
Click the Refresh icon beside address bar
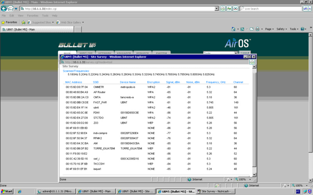[x=229, y=9]
